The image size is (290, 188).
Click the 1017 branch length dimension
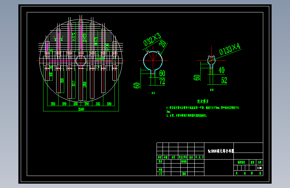coord(74,83)
